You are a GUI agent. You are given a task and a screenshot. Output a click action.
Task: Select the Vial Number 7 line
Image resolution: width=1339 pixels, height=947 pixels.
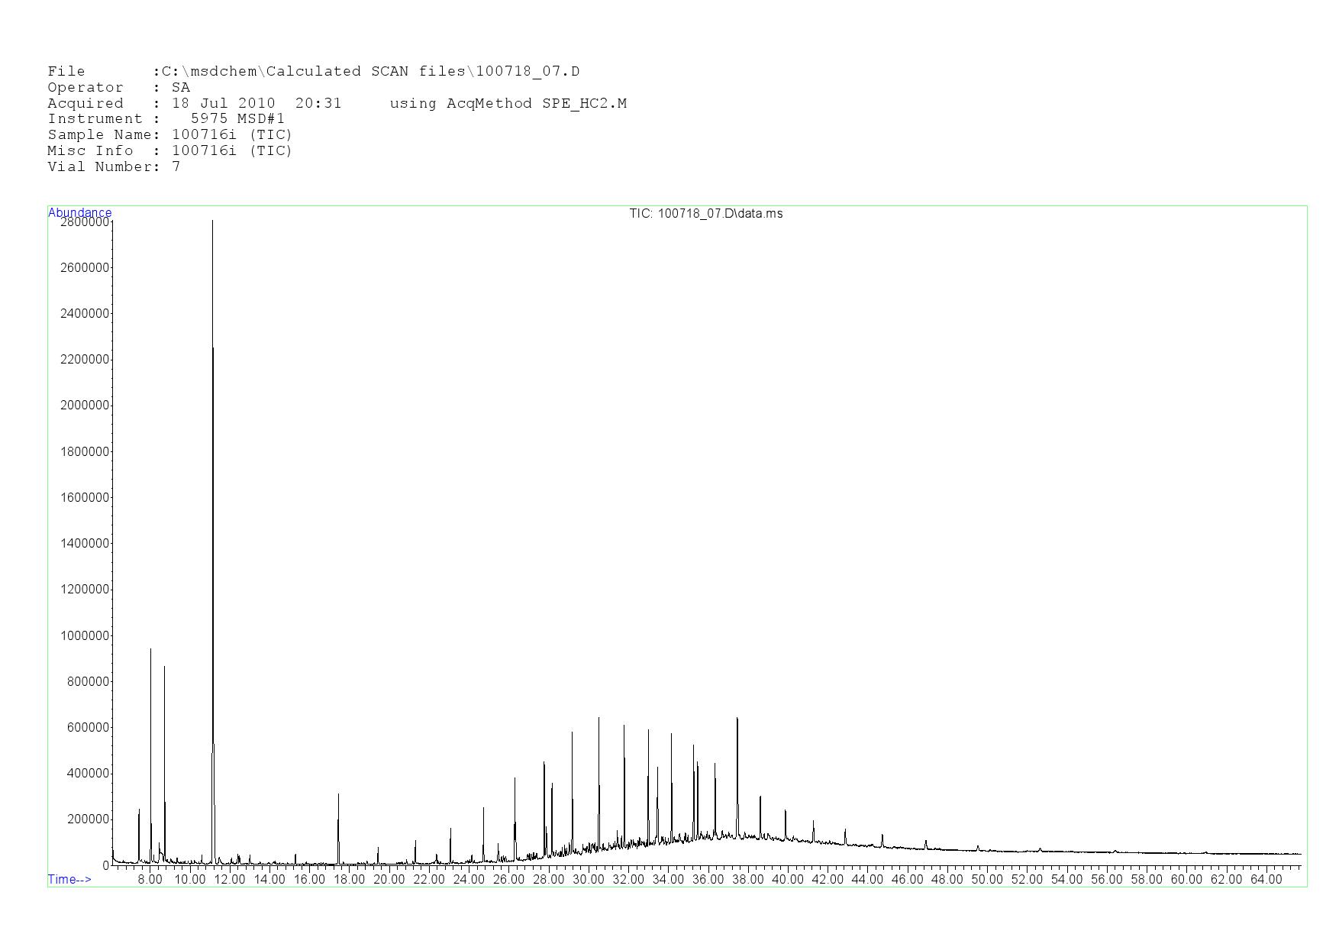(114, 166)
